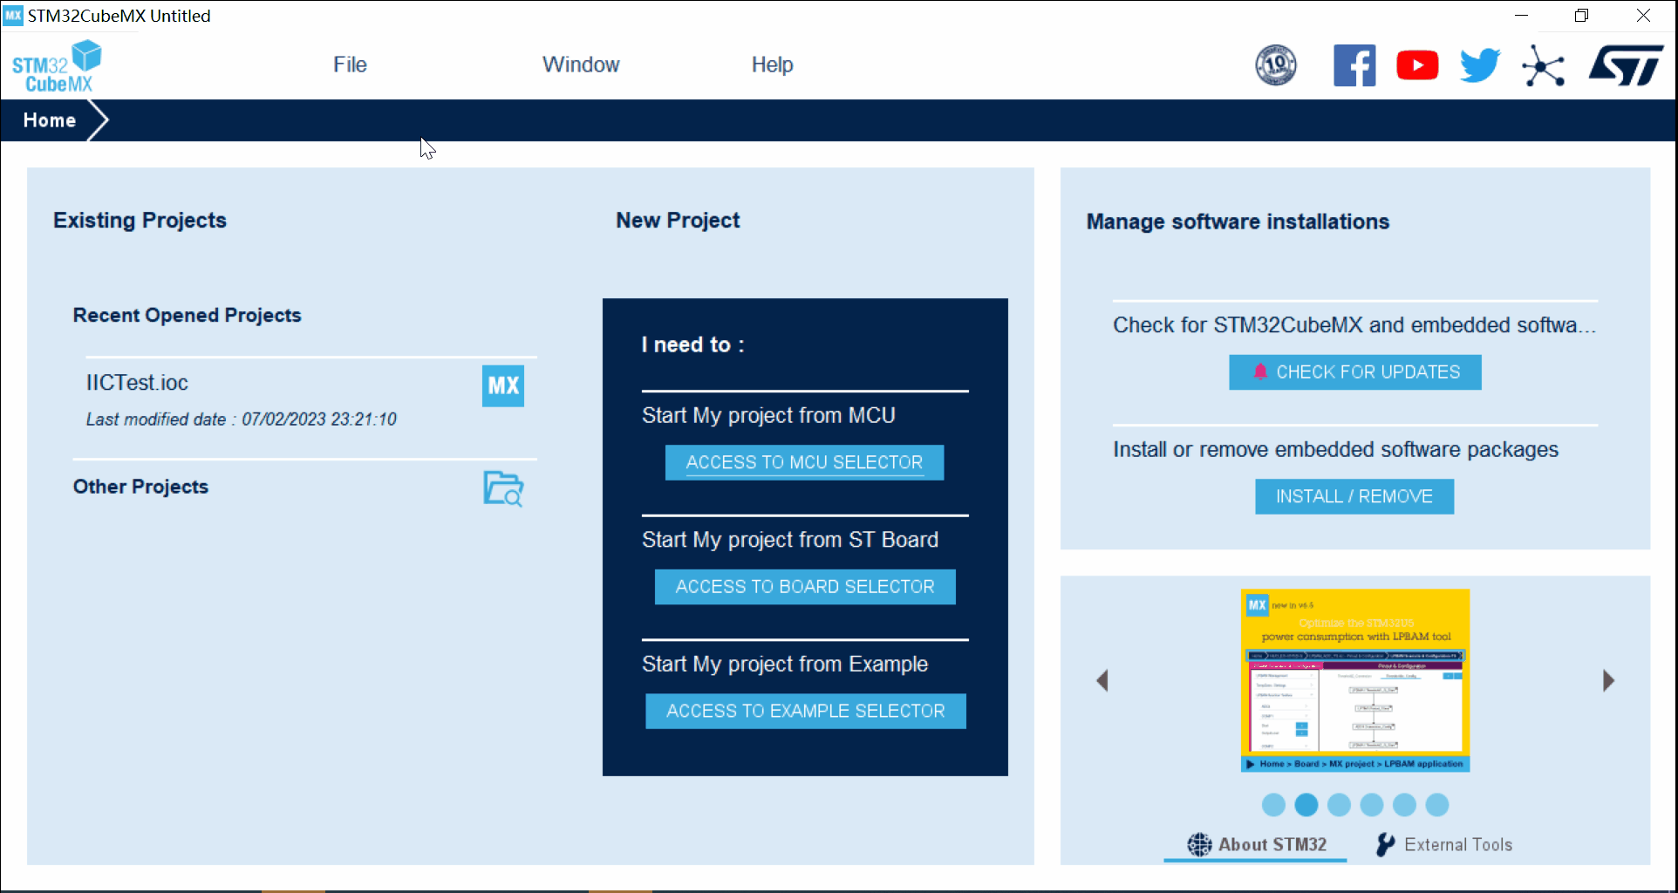Select second carousel page dot
The height and width of the screenshot is (893, 1678).
tap(1306, 805)
